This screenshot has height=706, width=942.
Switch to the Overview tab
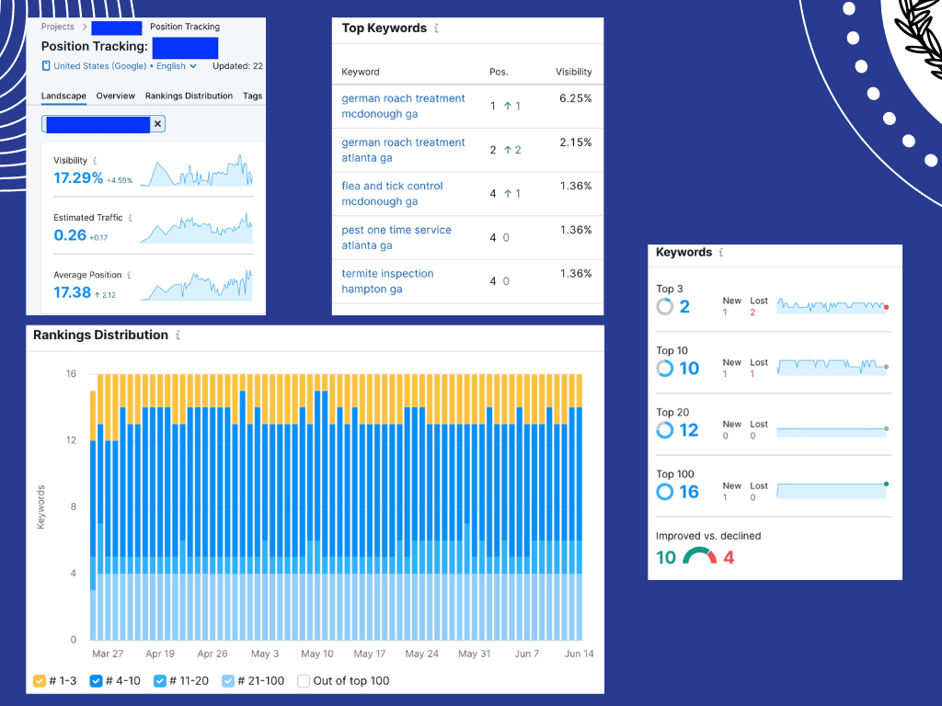[x=115, y=96]
